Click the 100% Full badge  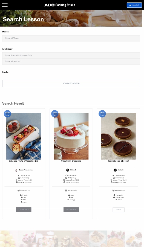(x=7, y=114)
